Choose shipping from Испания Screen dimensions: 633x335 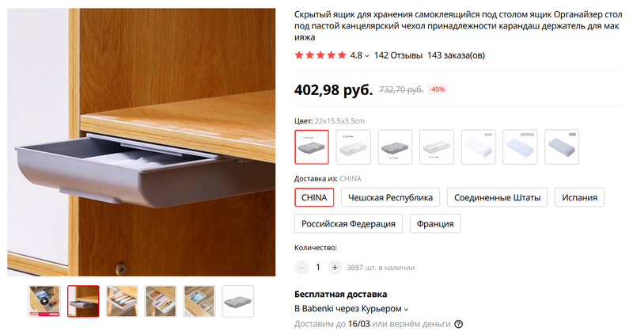pyautogui.click(x=579, y=197)
